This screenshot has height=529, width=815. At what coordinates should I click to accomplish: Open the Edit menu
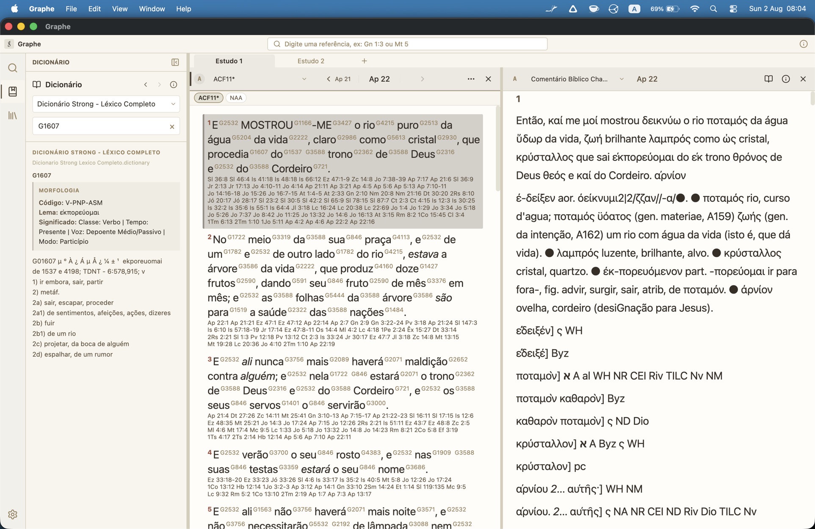click(94, 8)
